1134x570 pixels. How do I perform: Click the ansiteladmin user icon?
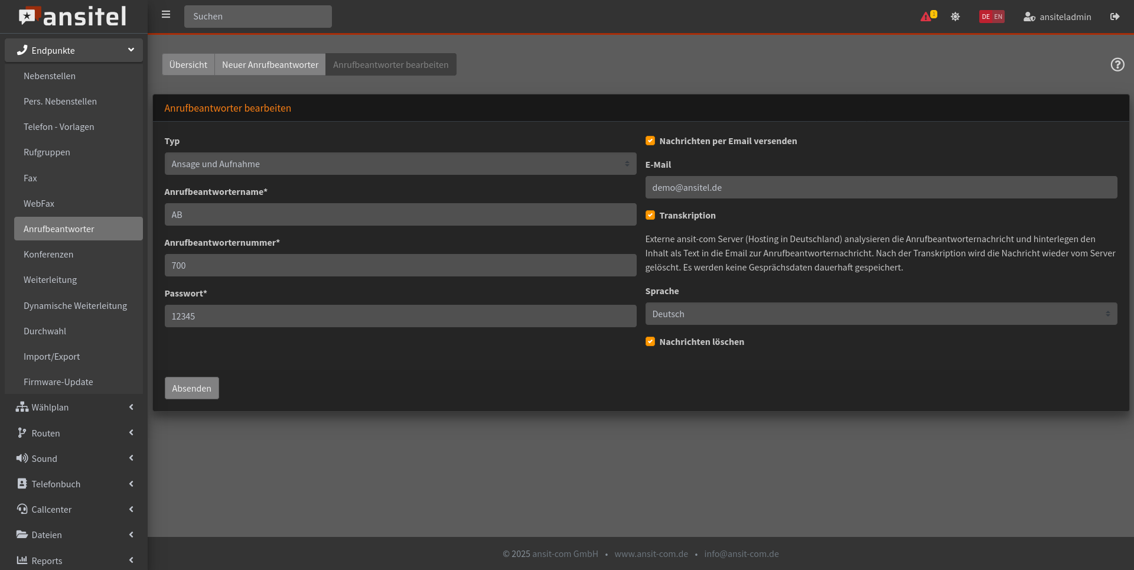[1029, 17]
